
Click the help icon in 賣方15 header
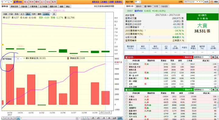[x=183, y=90]
